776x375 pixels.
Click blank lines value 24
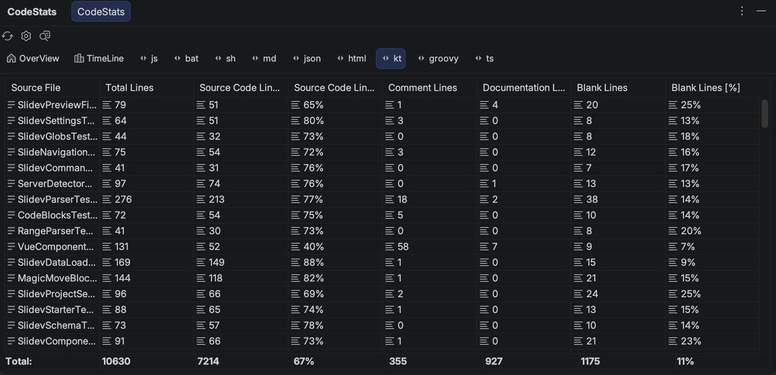(x=591, y=294)
